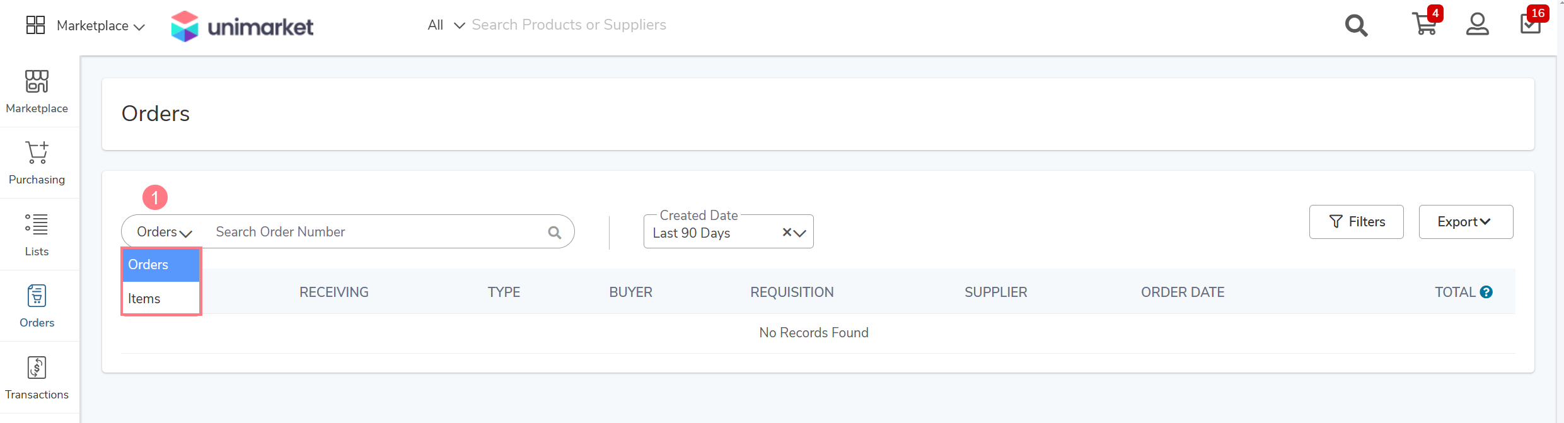This screenshot has width=1564, height=423.
Task: Expand the Marketplace dropdown at top left
Action: pyautogui.click(x=85, y=25)
